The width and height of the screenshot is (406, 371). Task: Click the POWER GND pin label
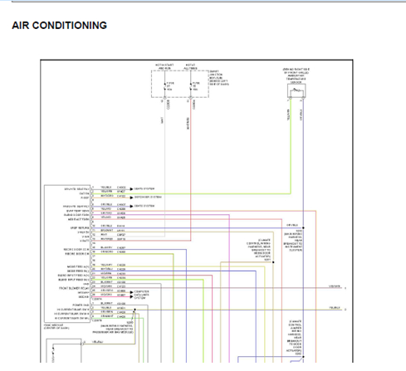[x=81, y=305]
